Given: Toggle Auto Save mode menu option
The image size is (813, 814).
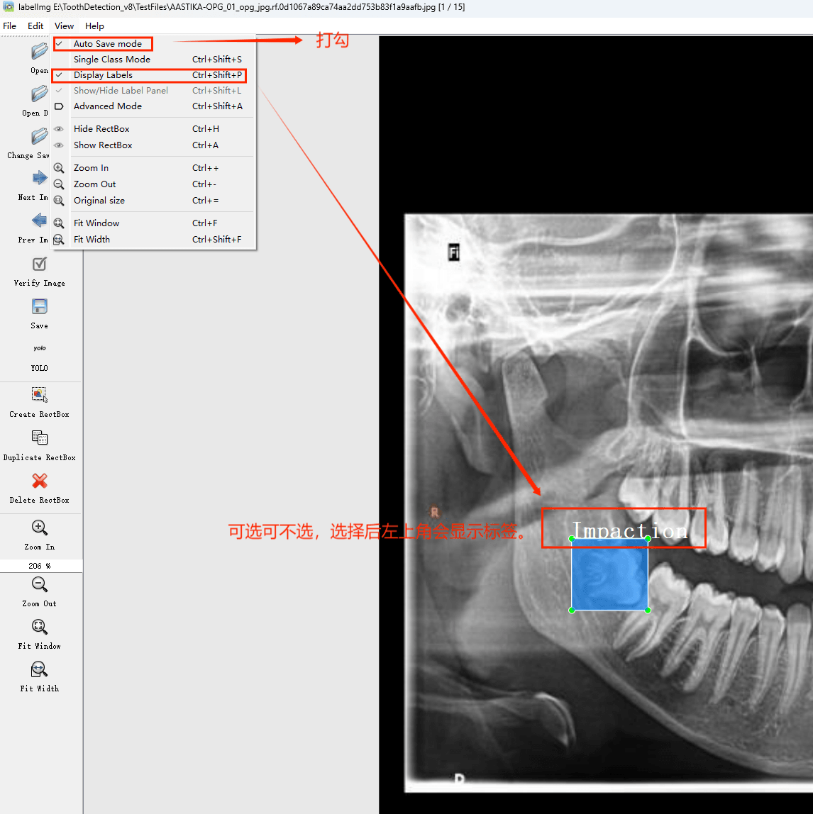Looking at the screenshot, I should pyautogui.click(x=154, y=44).
